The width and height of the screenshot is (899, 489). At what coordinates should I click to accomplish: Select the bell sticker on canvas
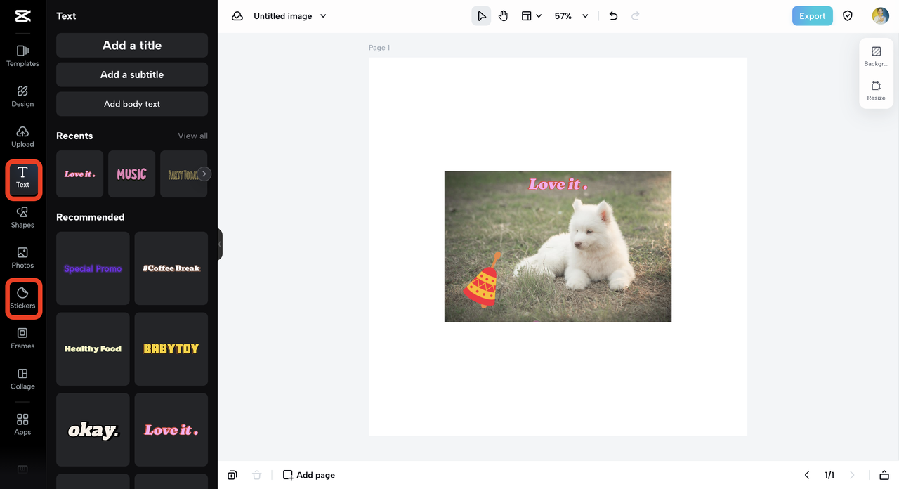click(x=483, y=281)
